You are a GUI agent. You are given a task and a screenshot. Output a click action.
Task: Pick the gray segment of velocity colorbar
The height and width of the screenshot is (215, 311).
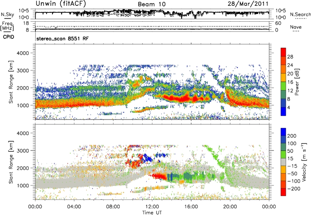283,162
